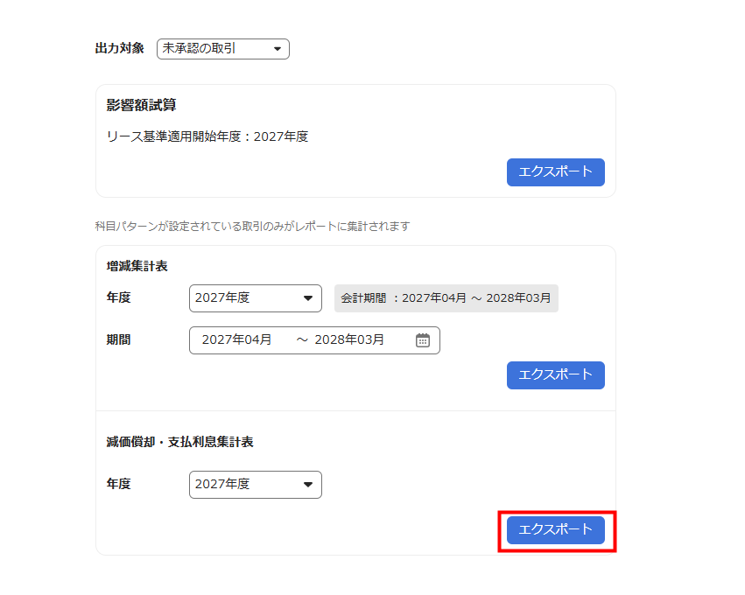Screen dimensions: 745x595
Task: Click the 増減集計表 section heading
Action: tap(137, 266)
